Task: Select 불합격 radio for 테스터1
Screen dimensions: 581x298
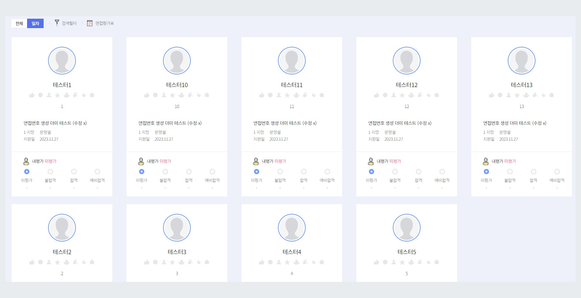Action: point(50,172)
